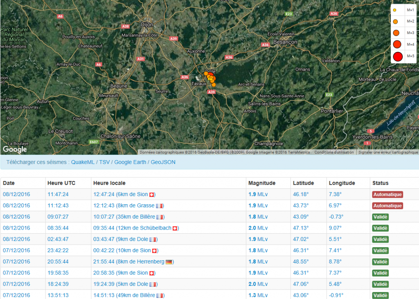Click the Besançon city label on map
The image size is (419, 299).
[x=285, y=42]
